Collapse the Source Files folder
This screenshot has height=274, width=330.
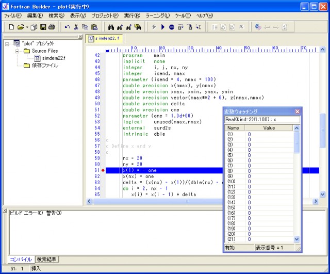click(16, 51)
